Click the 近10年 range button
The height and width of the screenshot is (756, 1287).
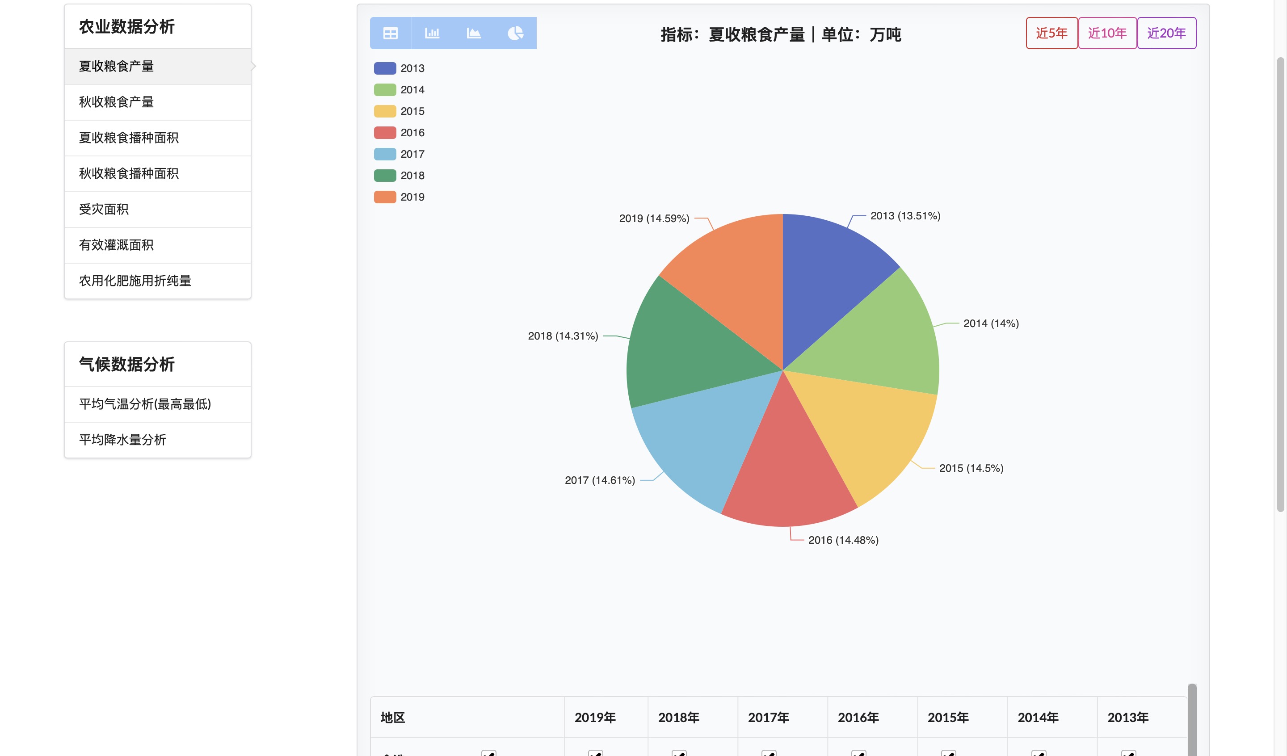(1107, 33)
